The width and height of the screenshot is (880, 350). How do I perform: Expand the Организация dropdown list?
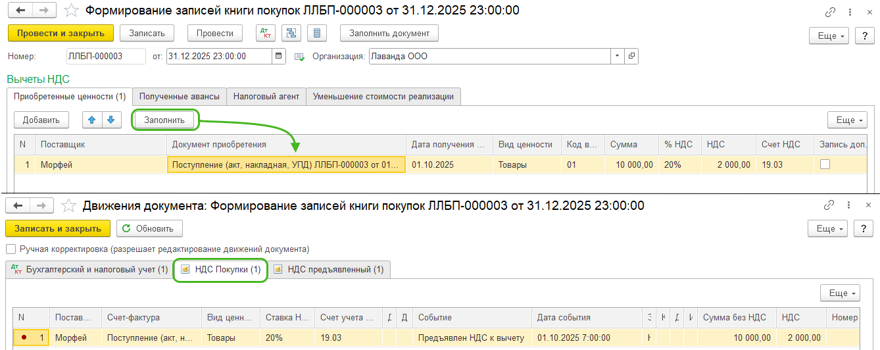point(618,56)
